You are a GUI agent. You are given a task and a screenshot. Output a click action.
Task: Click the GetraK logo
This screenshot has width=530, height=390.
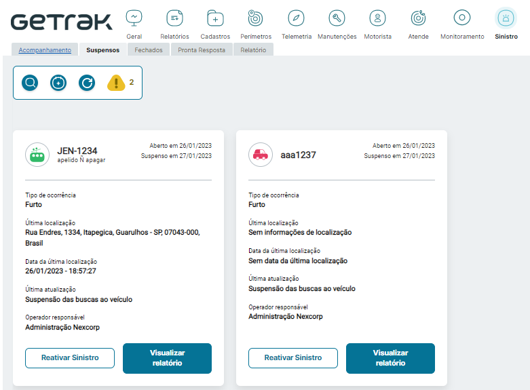(62, 22)
